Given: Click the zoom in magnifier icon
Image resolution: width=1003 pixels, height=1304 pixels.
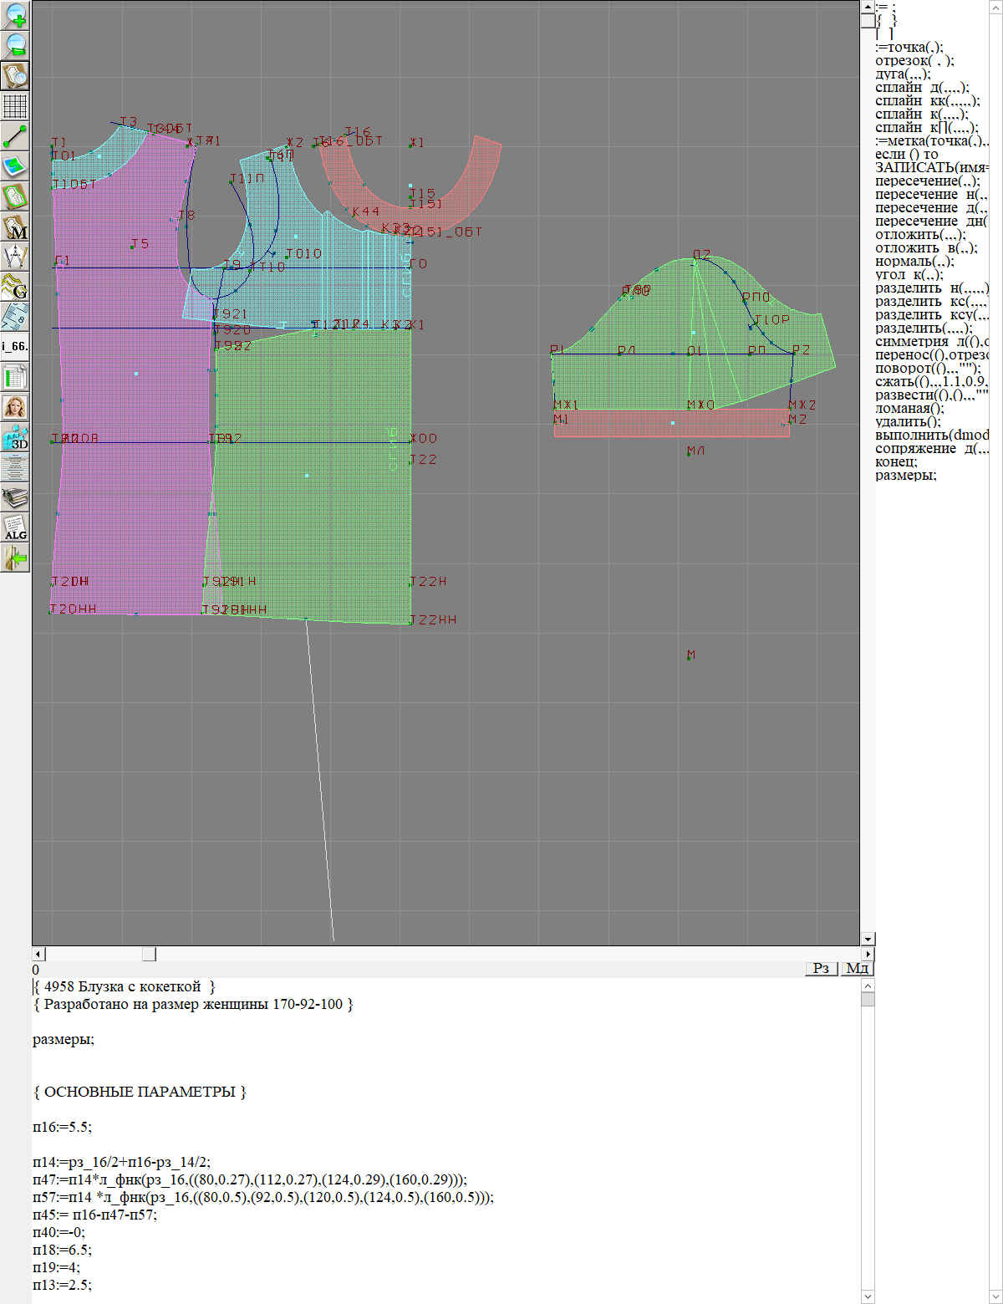Looking at the screenshot, I should (x=15, y=15).
